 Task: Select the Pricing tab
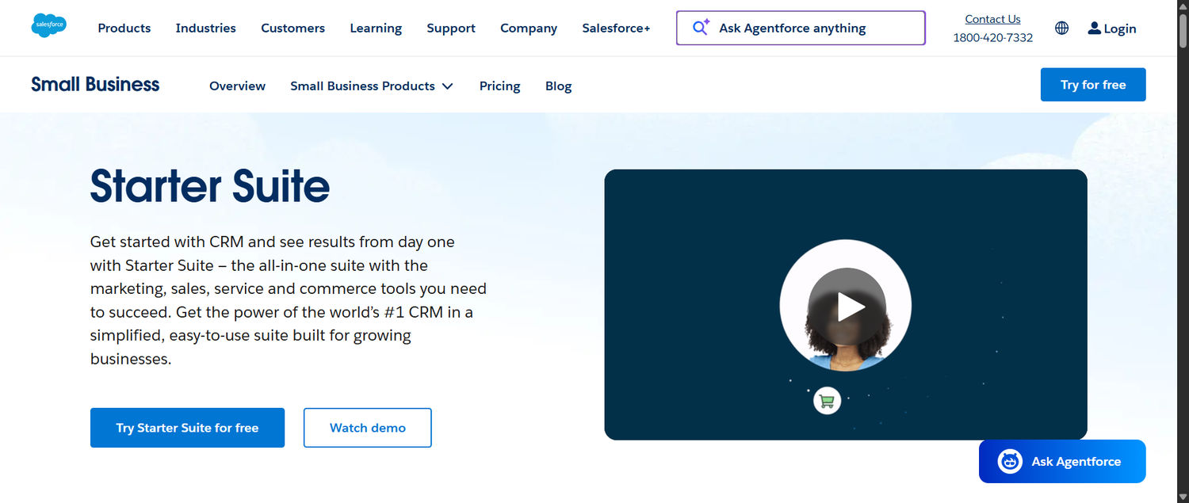[499, 86]
